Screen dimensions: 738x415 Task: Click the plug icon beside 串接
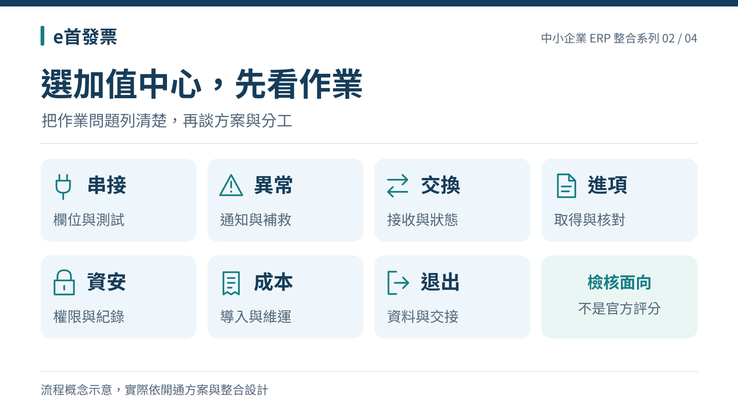pos(64,186)
